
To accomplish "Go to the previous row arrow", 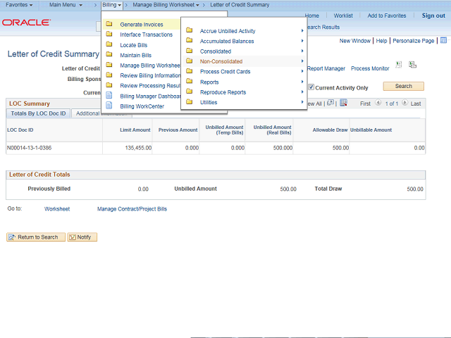I will (378, 103).
